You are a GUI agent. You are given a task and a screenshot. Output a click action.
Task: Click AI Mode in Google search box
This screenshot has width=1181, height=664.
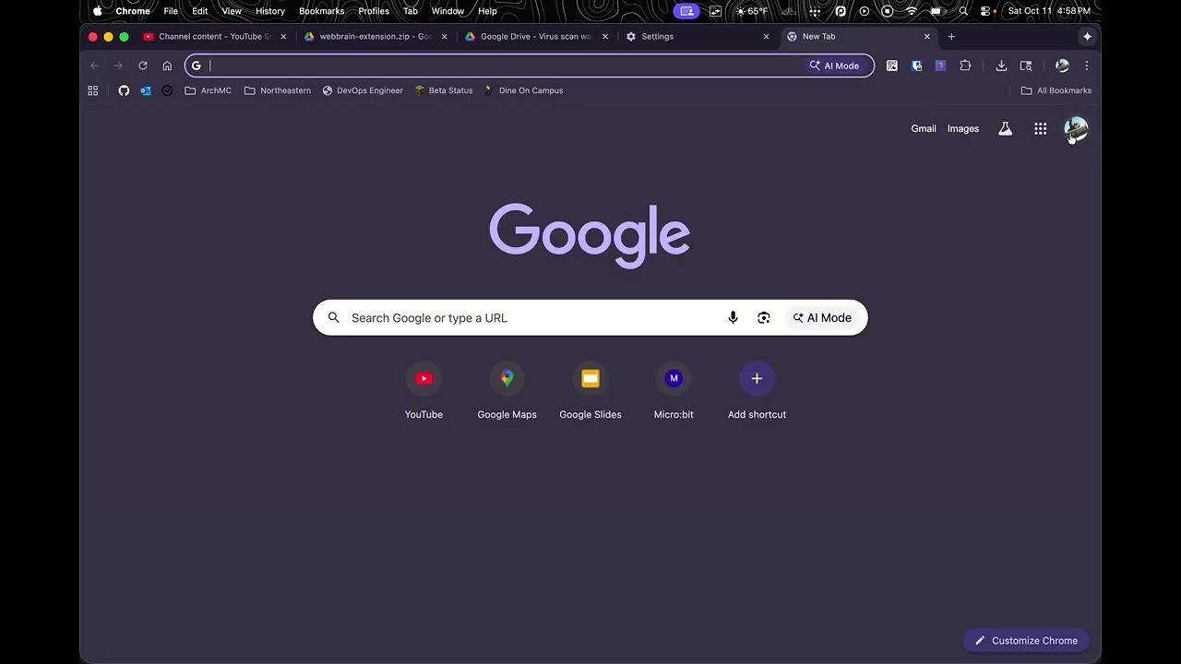(x=822, y=318)
